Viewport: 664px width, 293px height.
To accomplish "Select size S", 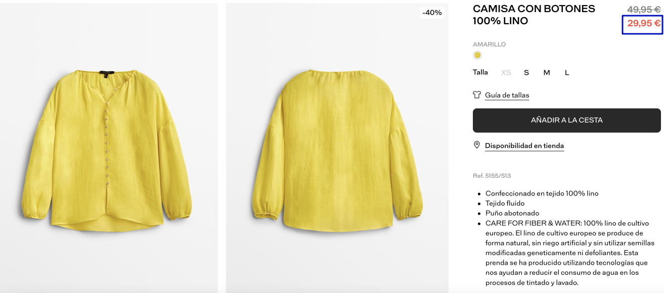I will (526, 73).
